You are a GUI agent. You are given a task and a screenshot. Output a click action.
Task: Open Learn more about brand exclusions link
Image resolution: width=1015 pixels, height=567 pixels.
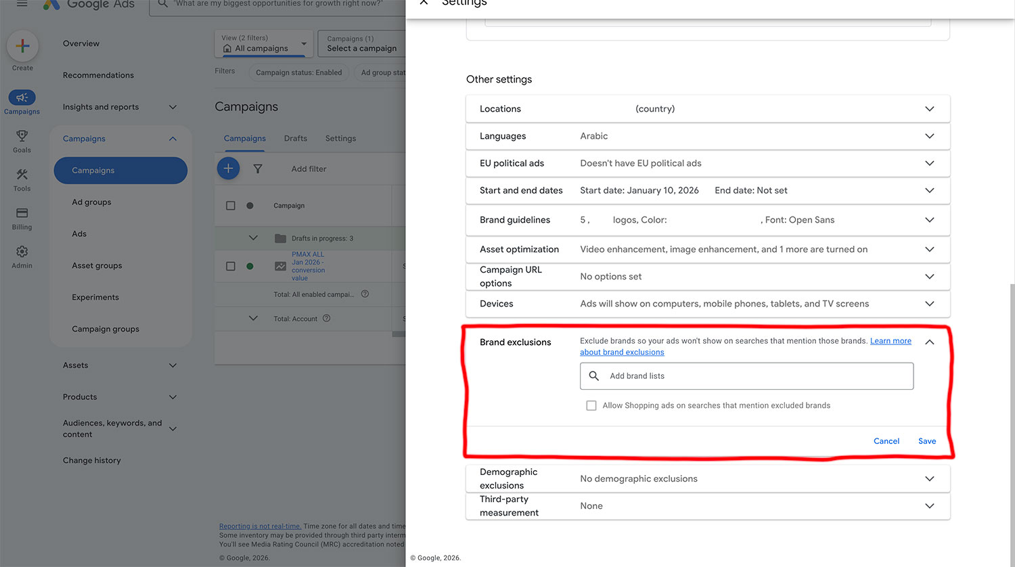coord(890,341)
